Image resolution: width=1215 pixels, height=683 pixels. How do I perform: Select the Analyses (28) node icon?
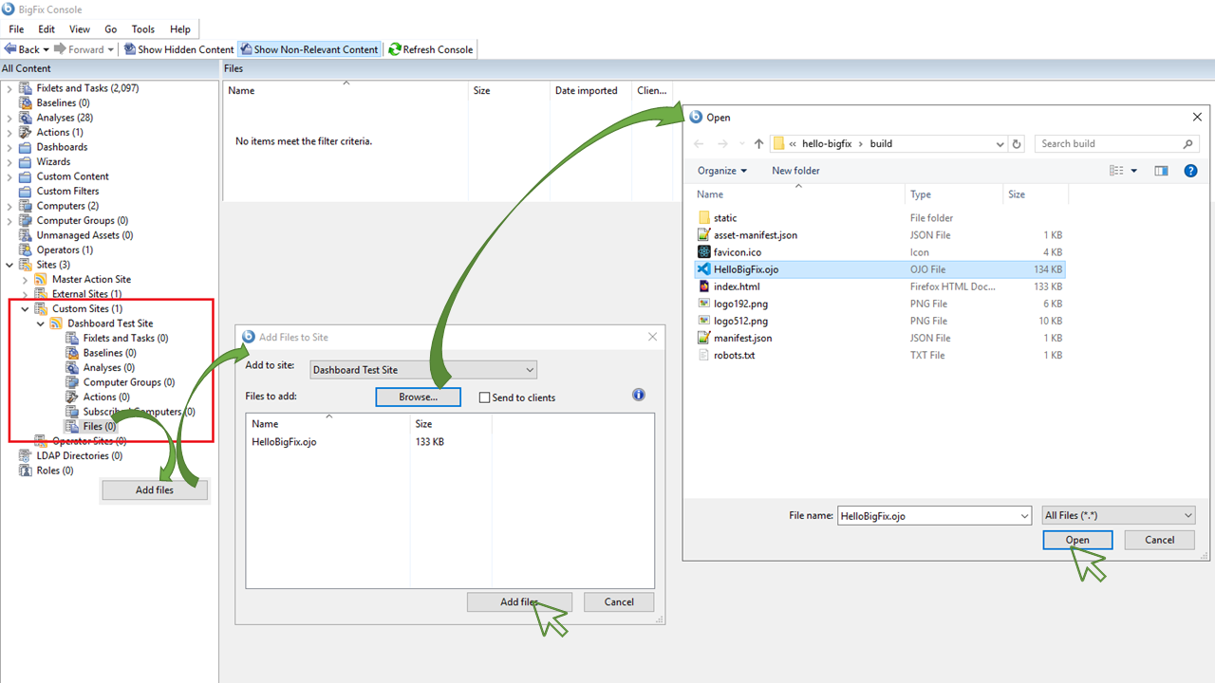tap(26, 118)
